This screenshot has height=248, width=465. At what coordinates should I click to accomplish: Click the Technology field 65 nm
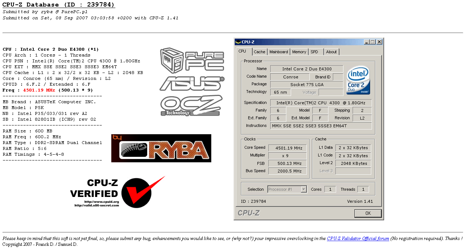280,92
